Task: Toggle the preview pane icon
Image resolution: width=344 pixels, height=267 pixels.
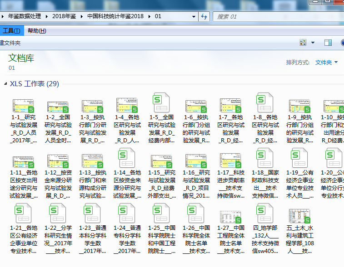Action: (328, 43)
